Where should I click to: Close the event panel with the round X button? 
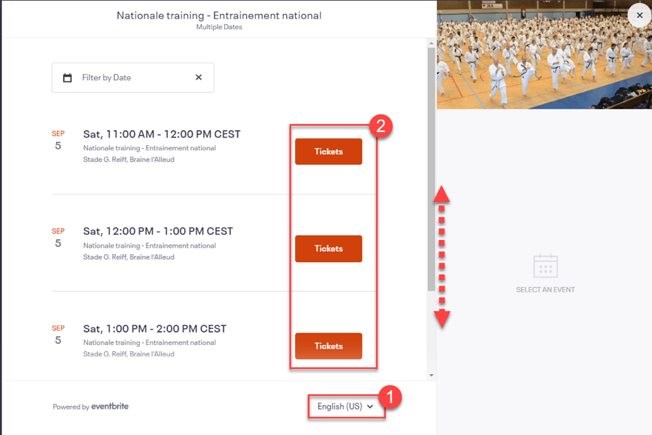[640, 15]
